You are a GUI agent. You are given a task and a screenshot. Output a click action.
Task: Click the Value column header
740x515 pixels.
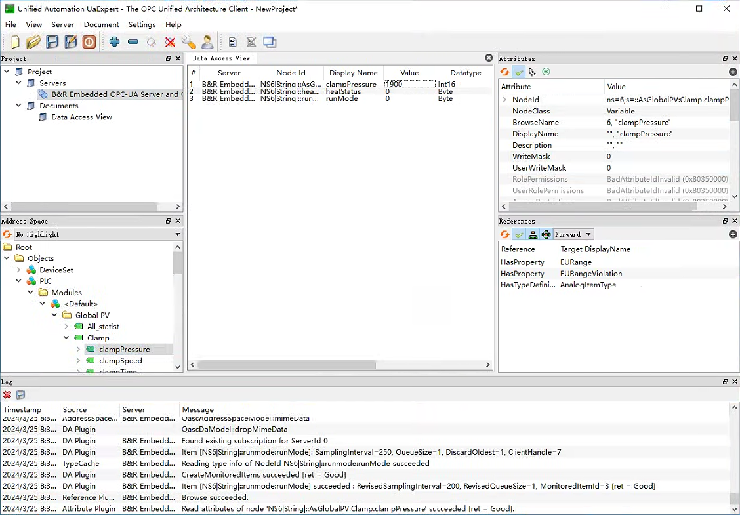pos(409,73)
